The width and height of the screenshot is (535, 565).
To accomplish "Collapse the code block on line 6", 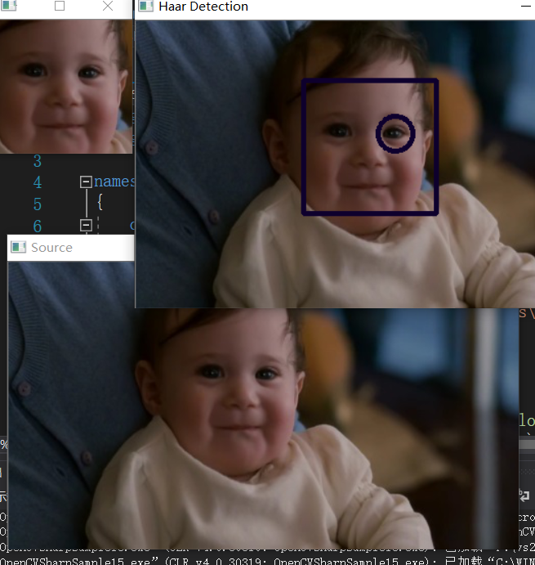I will pos(86,226).
